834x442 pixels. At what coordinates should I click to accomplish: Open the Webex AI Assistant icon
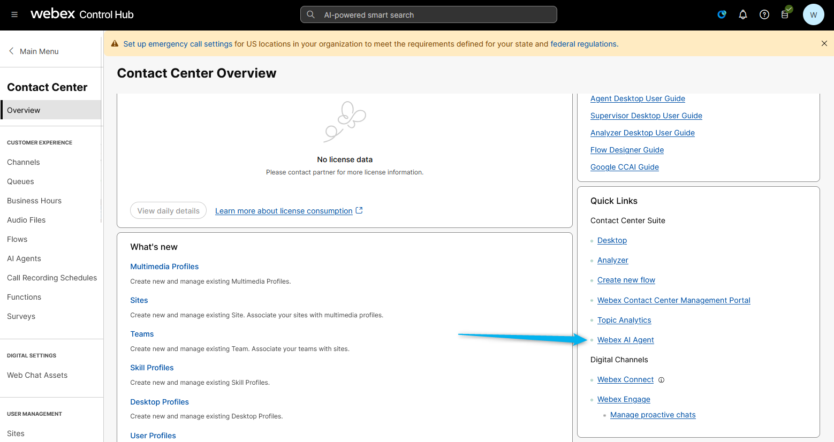pos(722,14)
